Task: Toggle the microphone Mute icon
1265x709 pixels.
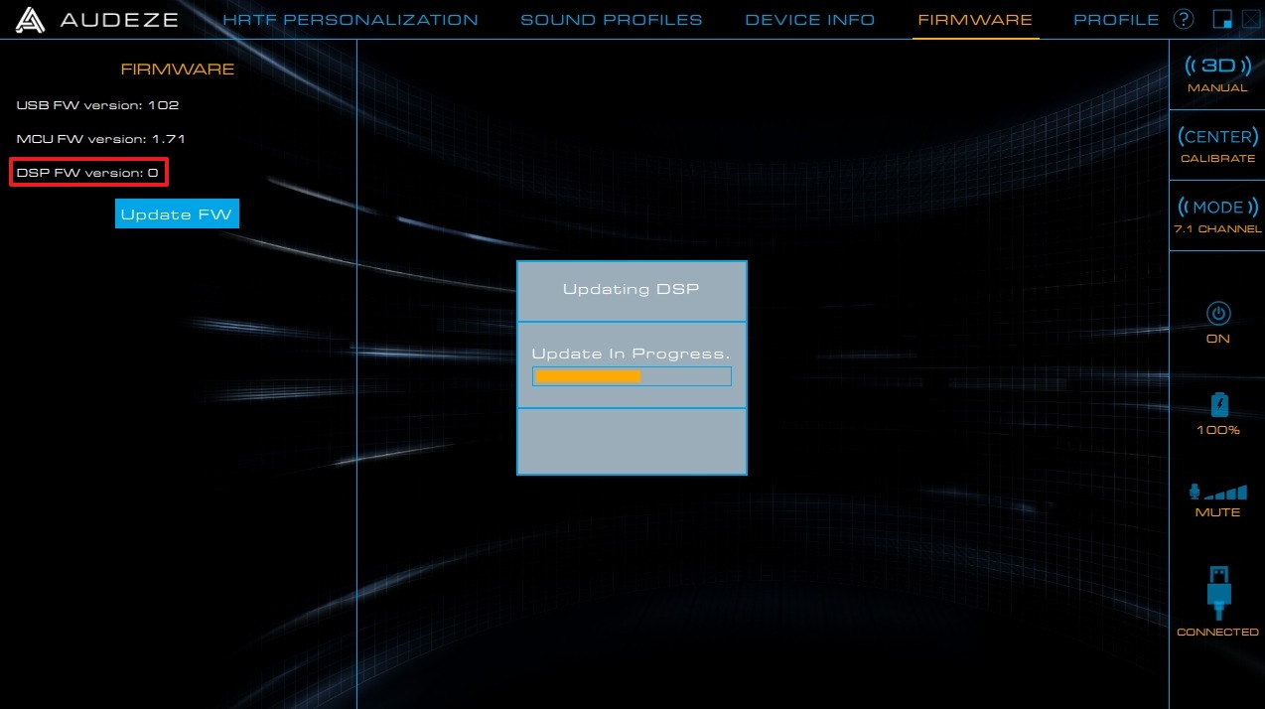Action: pos(1195,493)
